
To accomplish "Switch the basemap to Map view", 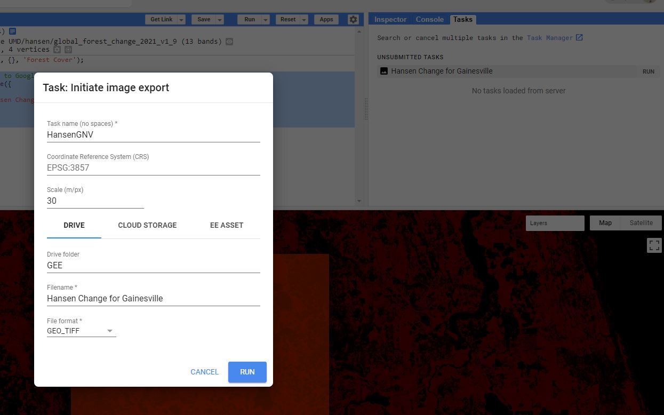I will [x=605, y=223].
